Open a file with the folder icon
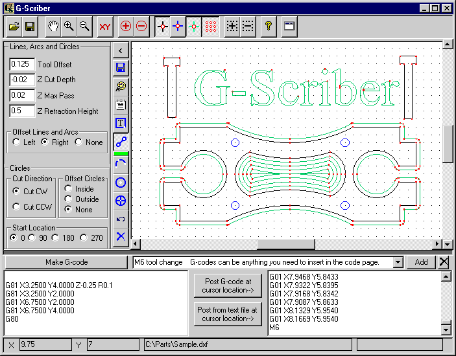 pyautogui.click(x=14, y=27)
